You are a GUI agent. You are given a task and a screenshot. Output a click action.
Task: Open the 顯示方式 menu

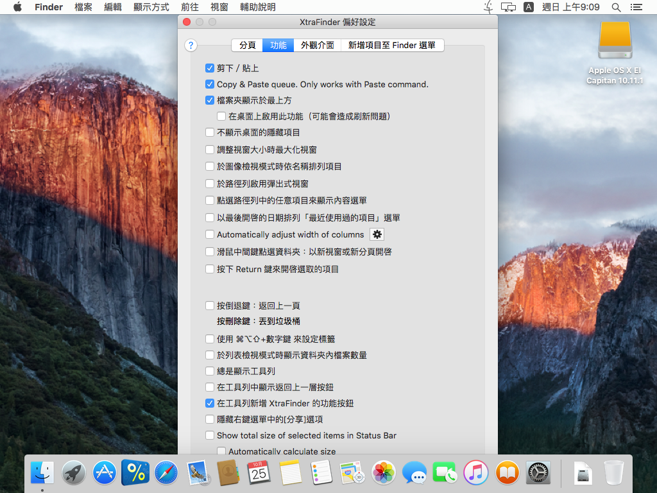coord(151,7)
